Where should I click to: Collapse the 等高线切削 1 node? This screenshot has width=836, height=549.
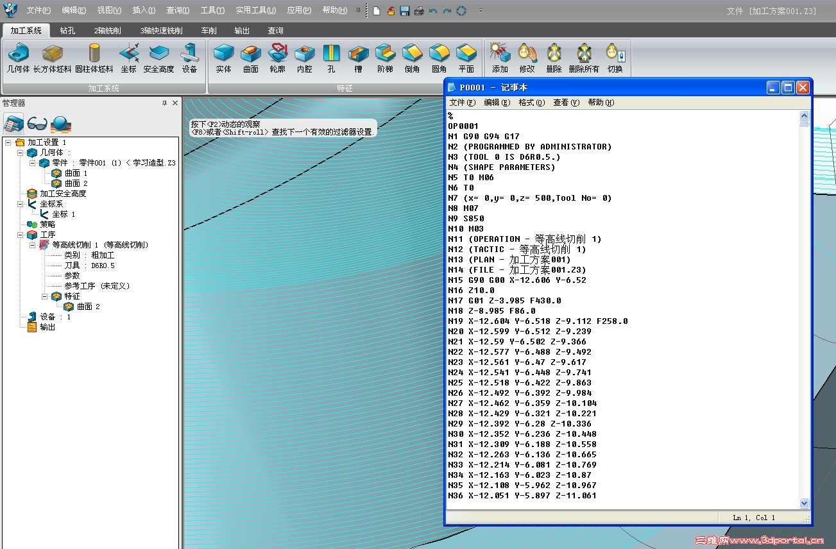click(33, 245)
